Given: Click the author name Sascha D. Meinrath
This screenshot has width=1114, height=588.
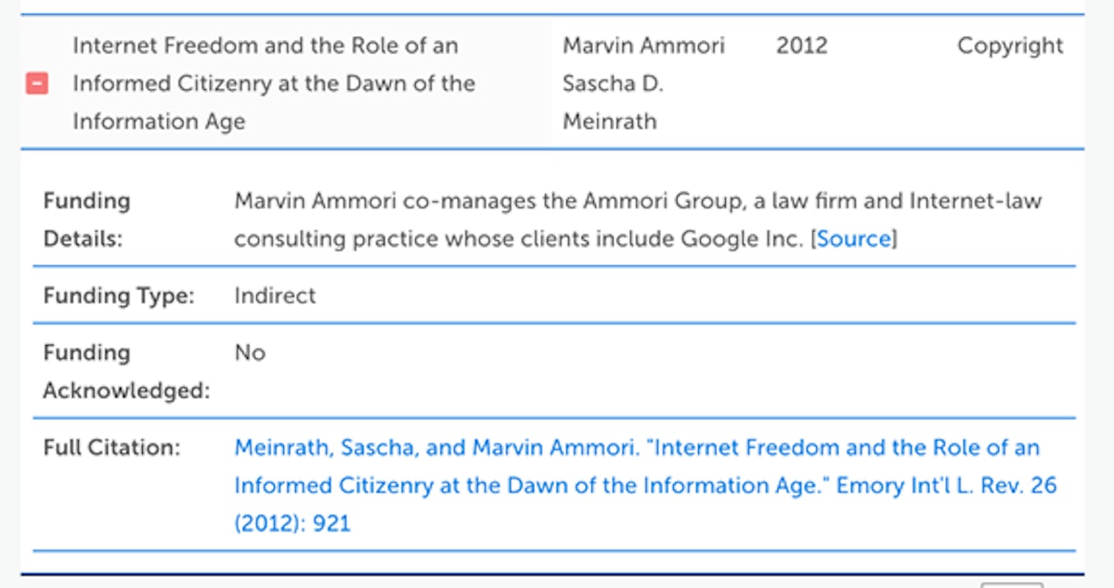Looking at the screenshot, I should (613, 103).
